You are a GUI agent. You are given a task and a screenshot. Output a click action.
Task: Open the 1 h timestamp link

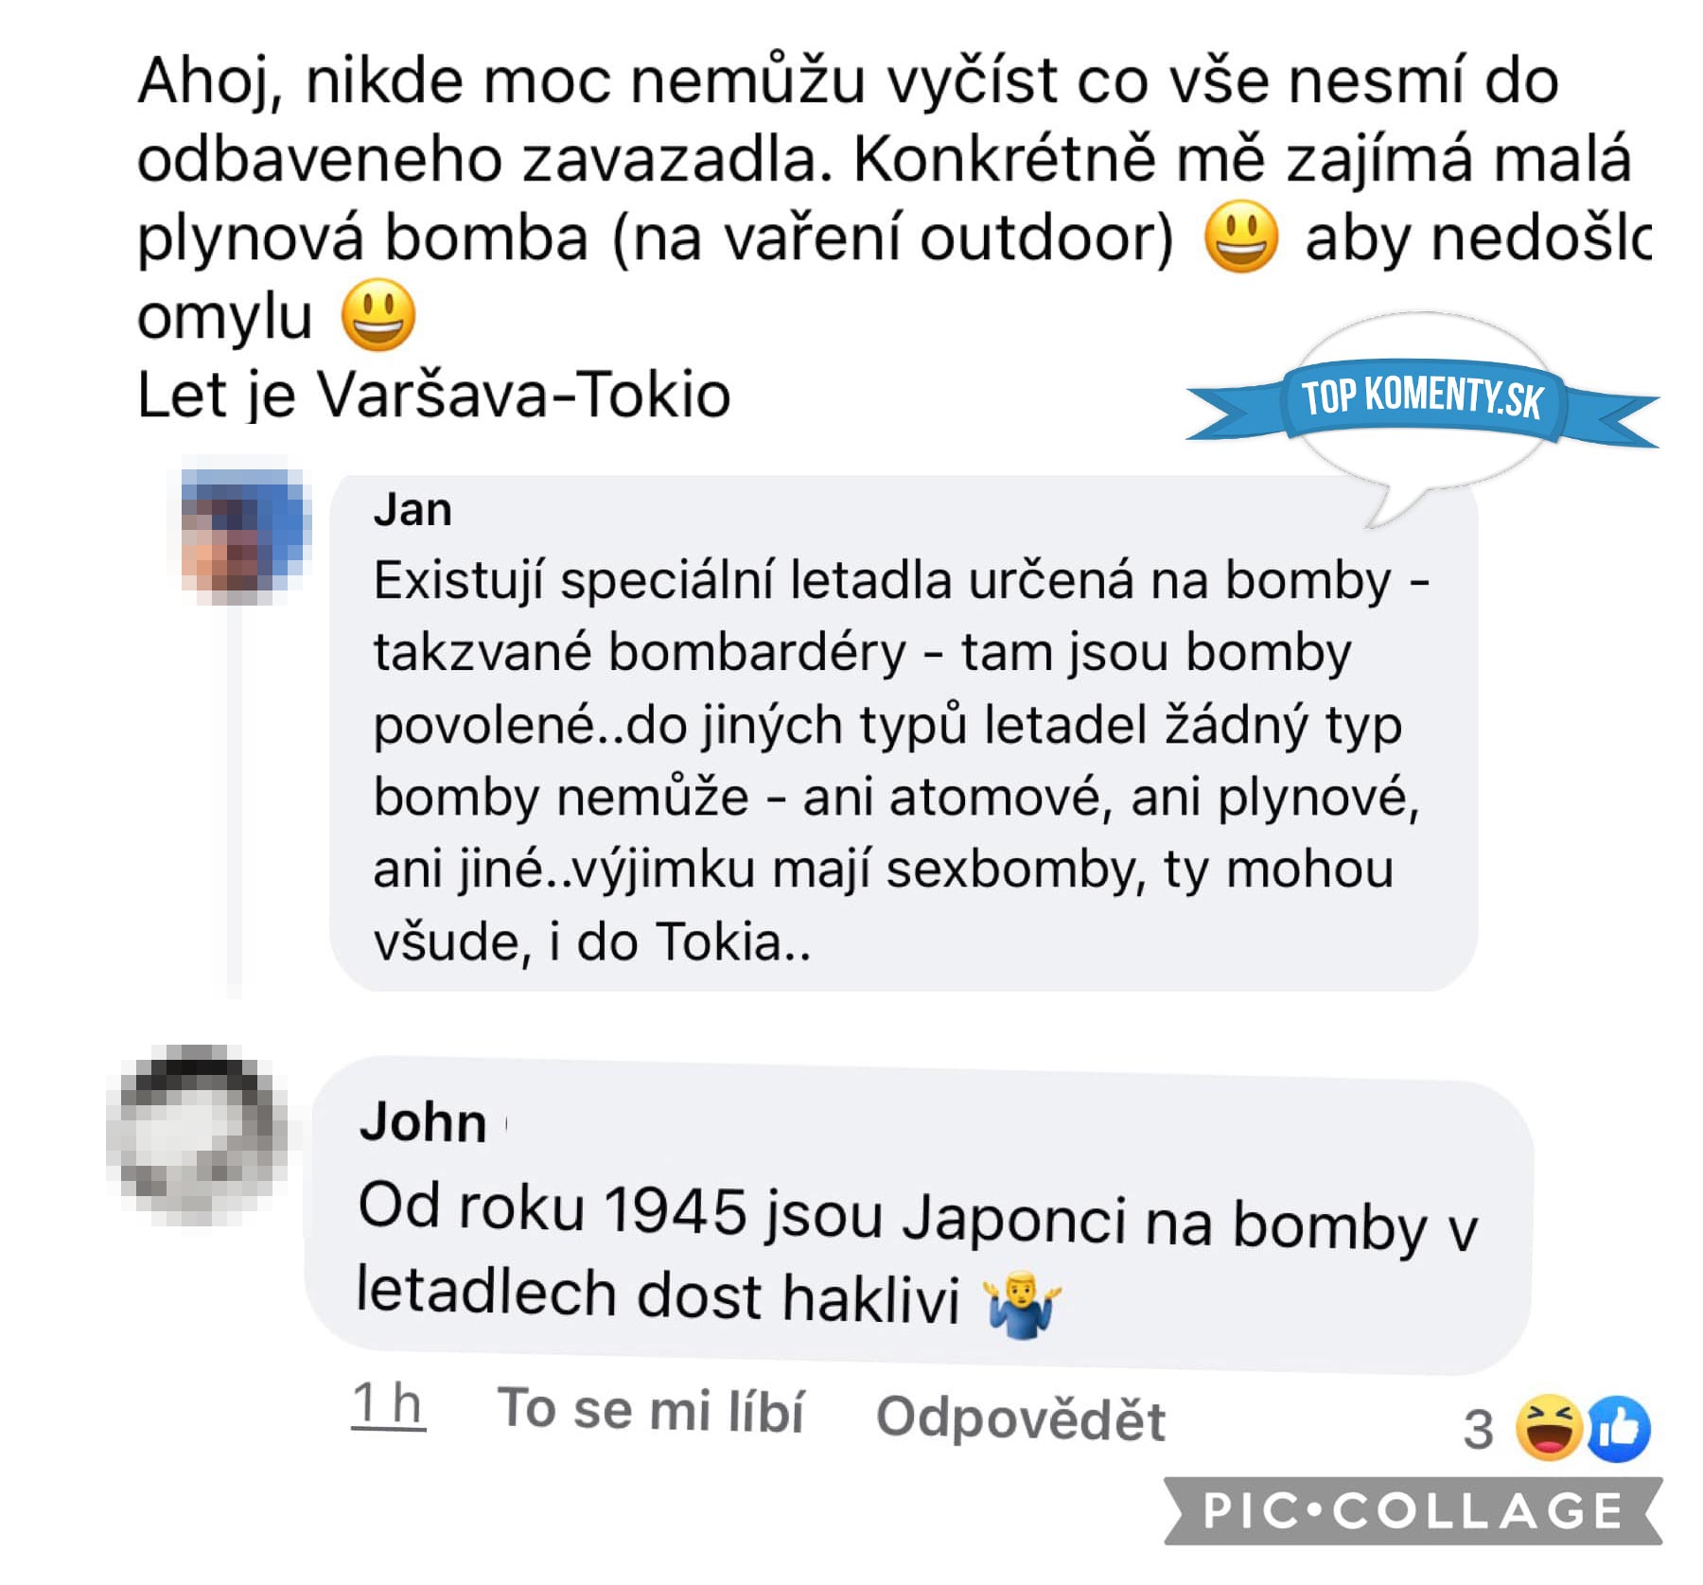388,1402
